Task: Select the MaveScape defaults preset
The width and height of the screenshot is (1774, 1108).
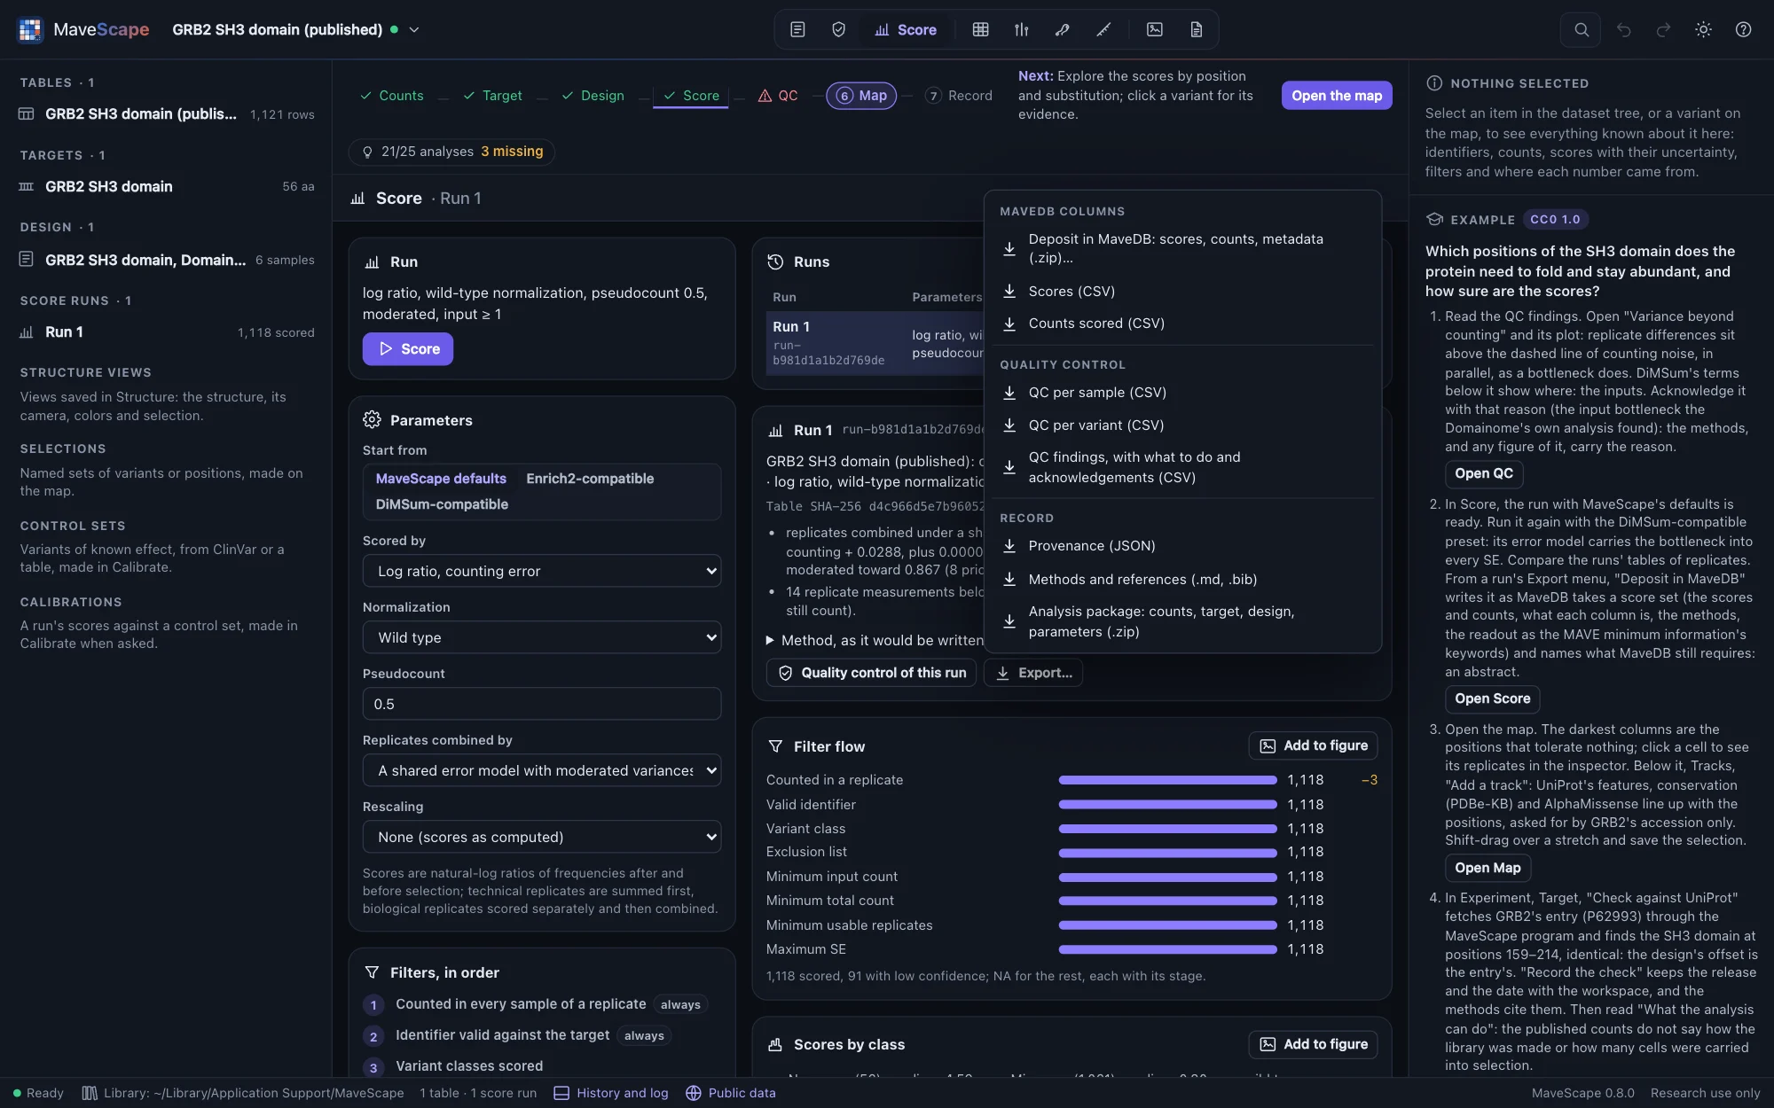Action: [x=441, y=479]
